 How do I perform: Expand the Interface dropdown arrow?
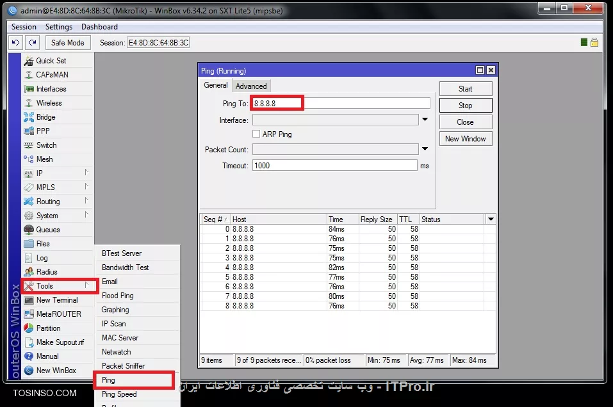click(x=425, y=120)
